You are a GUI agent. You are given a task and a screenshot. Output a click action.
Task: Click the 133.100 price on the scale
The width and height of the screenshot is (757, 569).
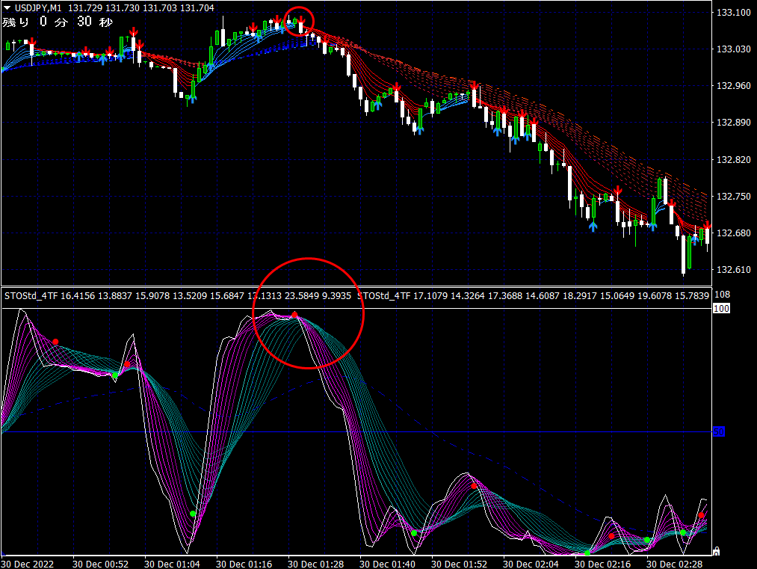pyautogui.click(x=733, y=13)
